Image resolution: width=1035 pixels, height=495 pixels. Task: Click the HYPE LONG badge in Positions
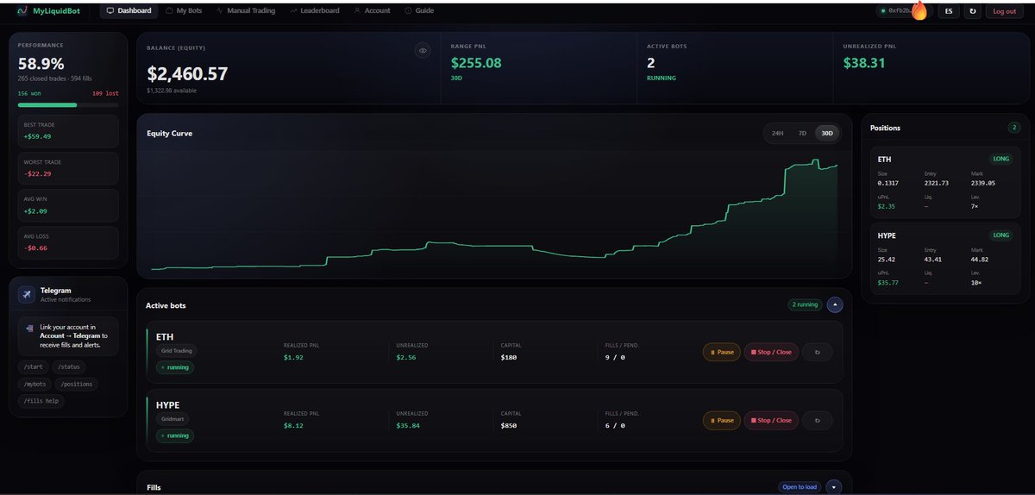tap(1000, 235)
